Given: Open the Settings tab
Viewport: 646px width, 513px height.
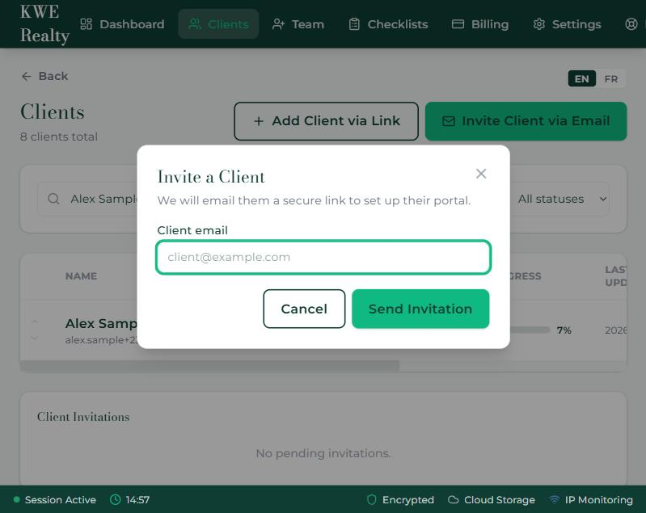Looking at the screenshot, I should (x=567, y=24).
